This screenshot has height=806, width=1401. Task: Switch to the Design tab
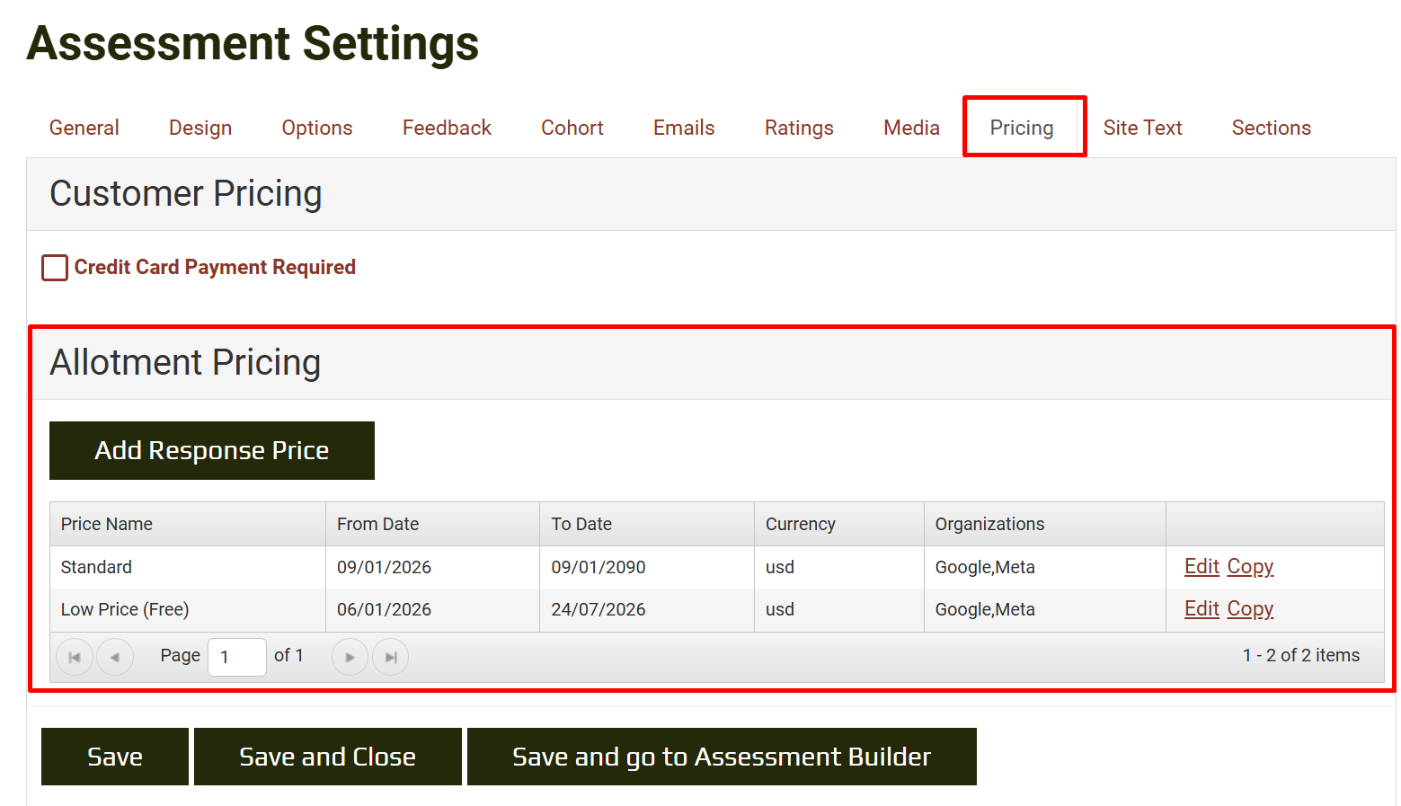[x=200, y=128]
